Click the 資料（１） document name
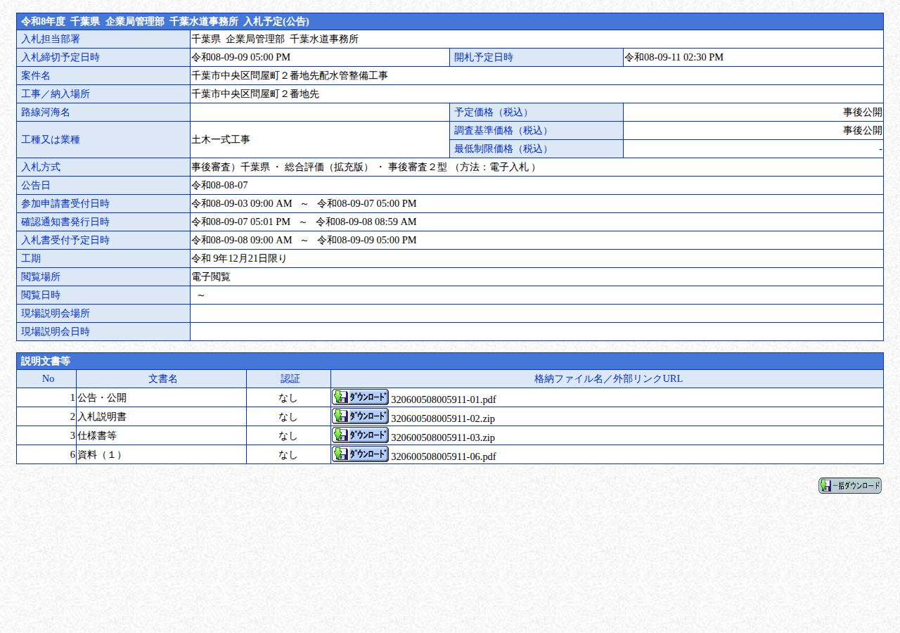The width and height of the screenshot is (900, 633). pos(101,454)
